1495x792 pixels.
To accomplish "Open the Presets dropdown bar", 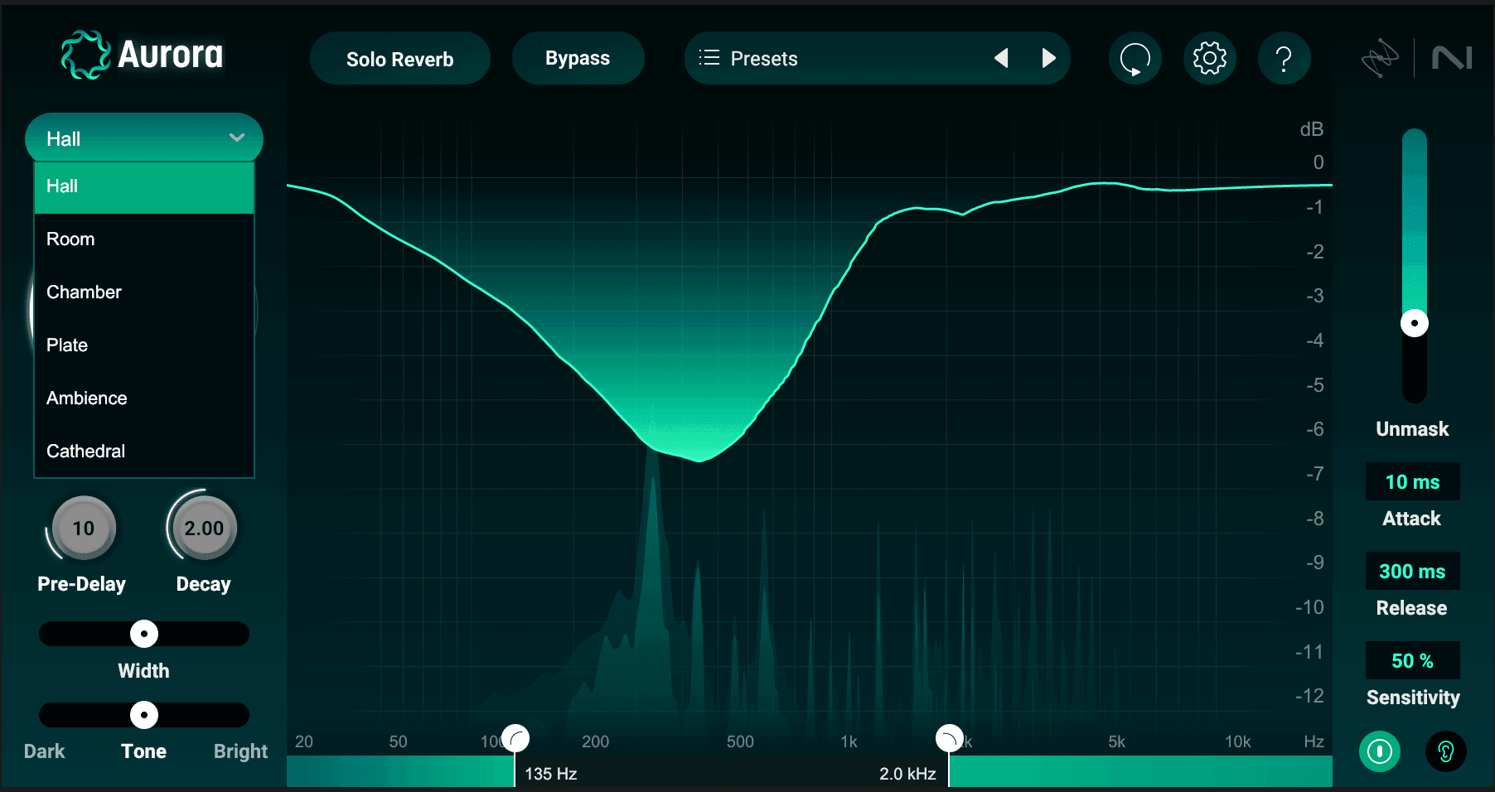I will (x=877, y=58).
